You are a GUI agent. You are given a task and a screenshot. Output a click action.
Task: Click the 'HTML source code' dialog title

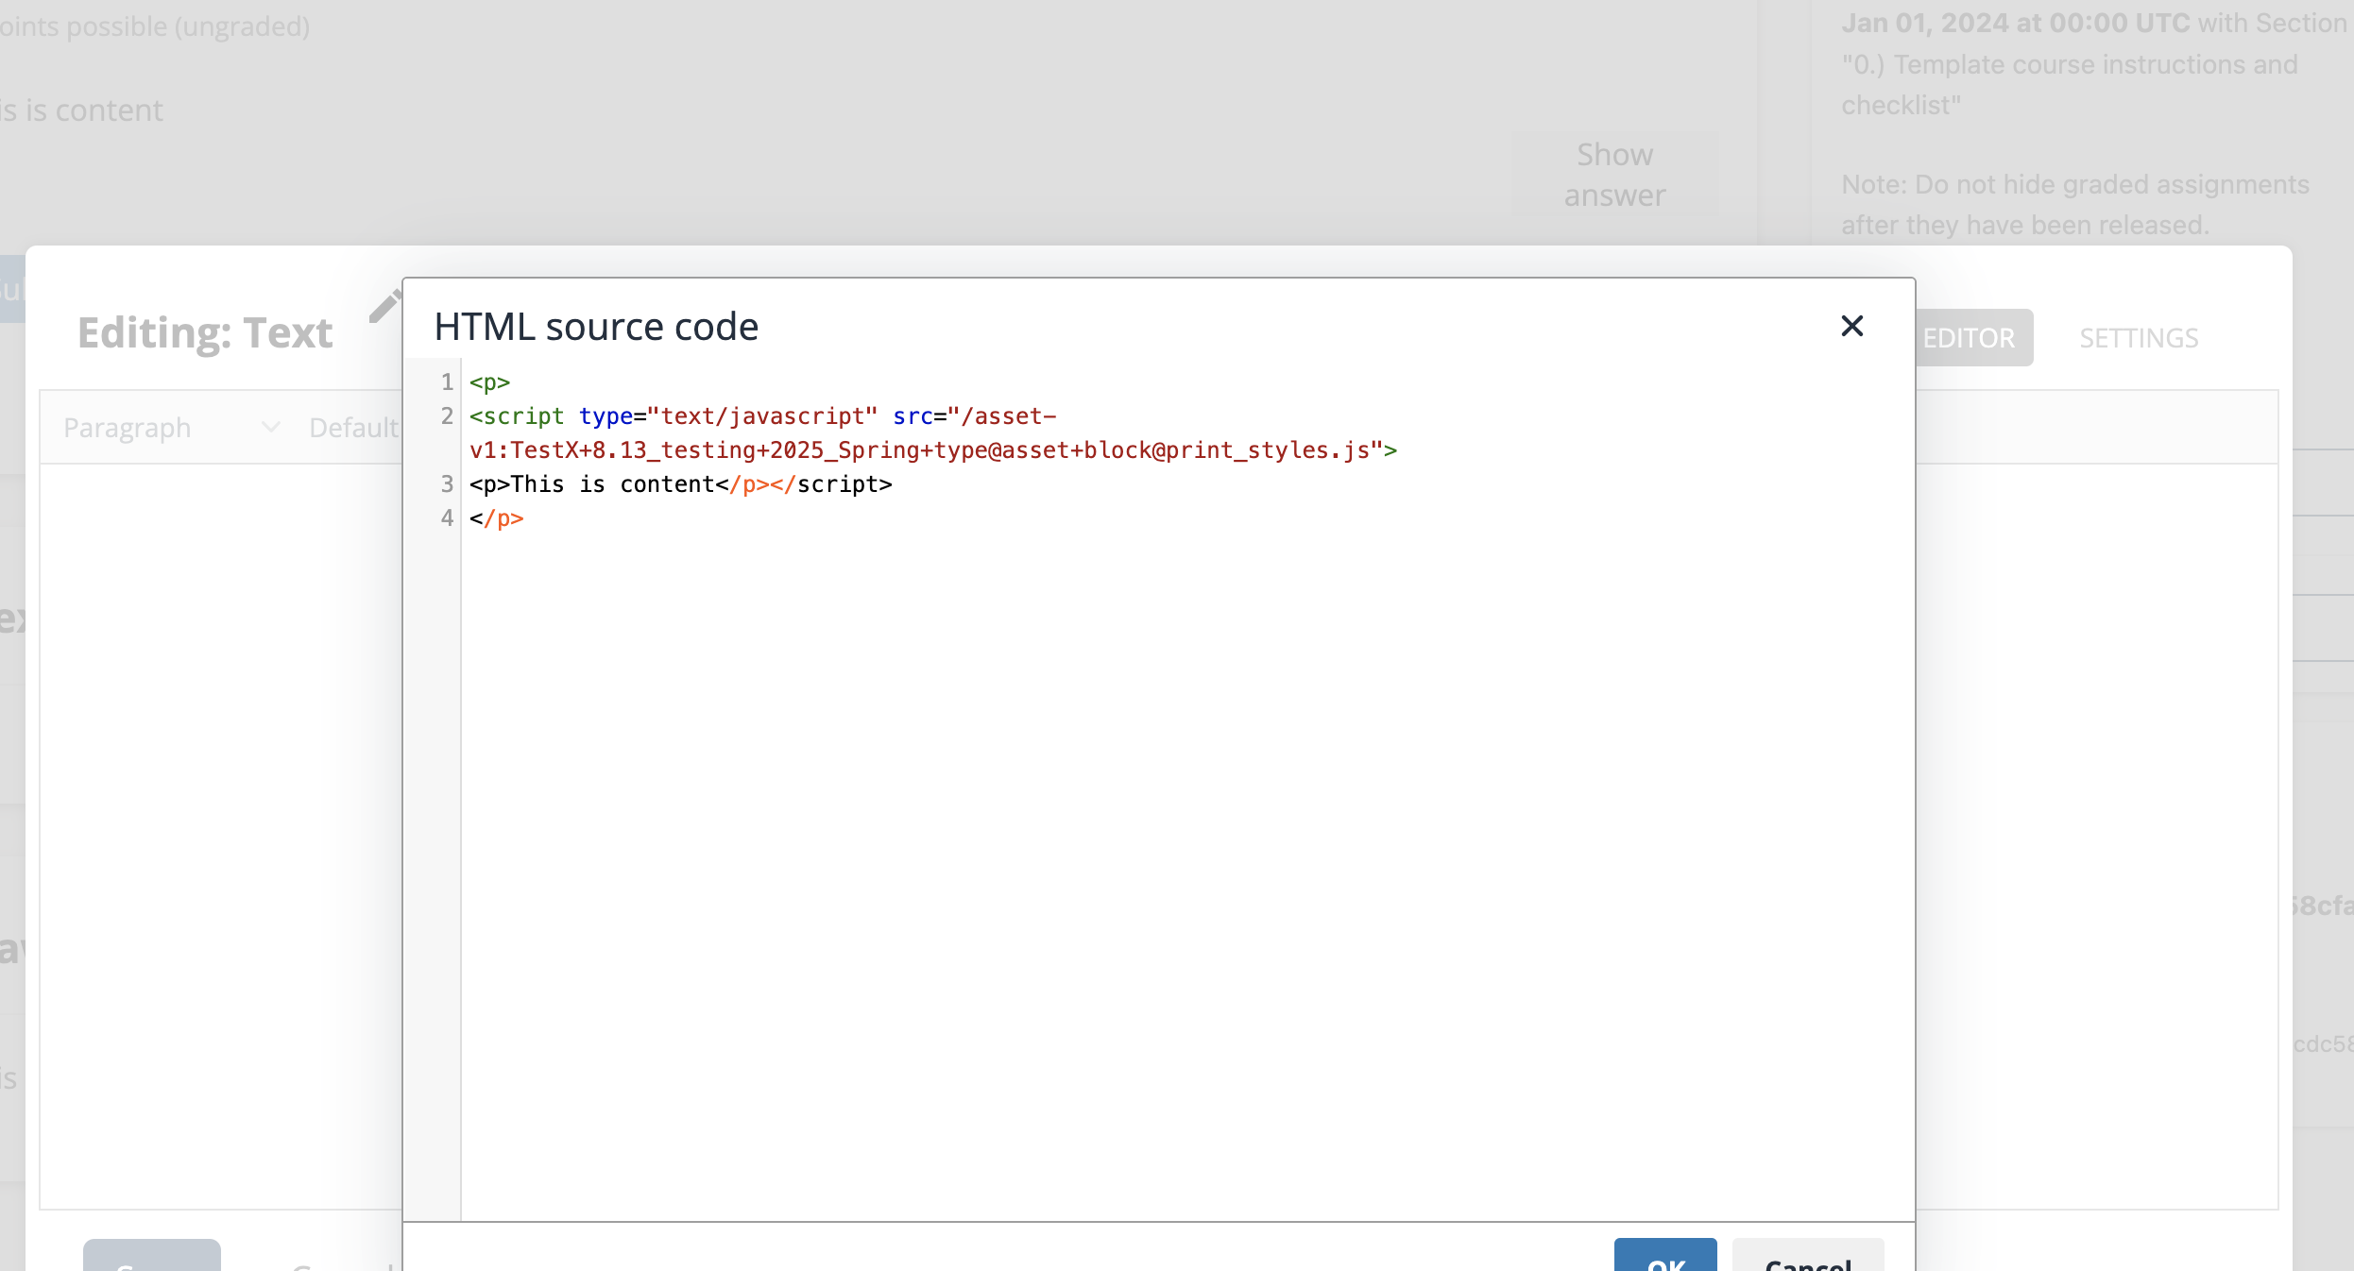[596, 327]
